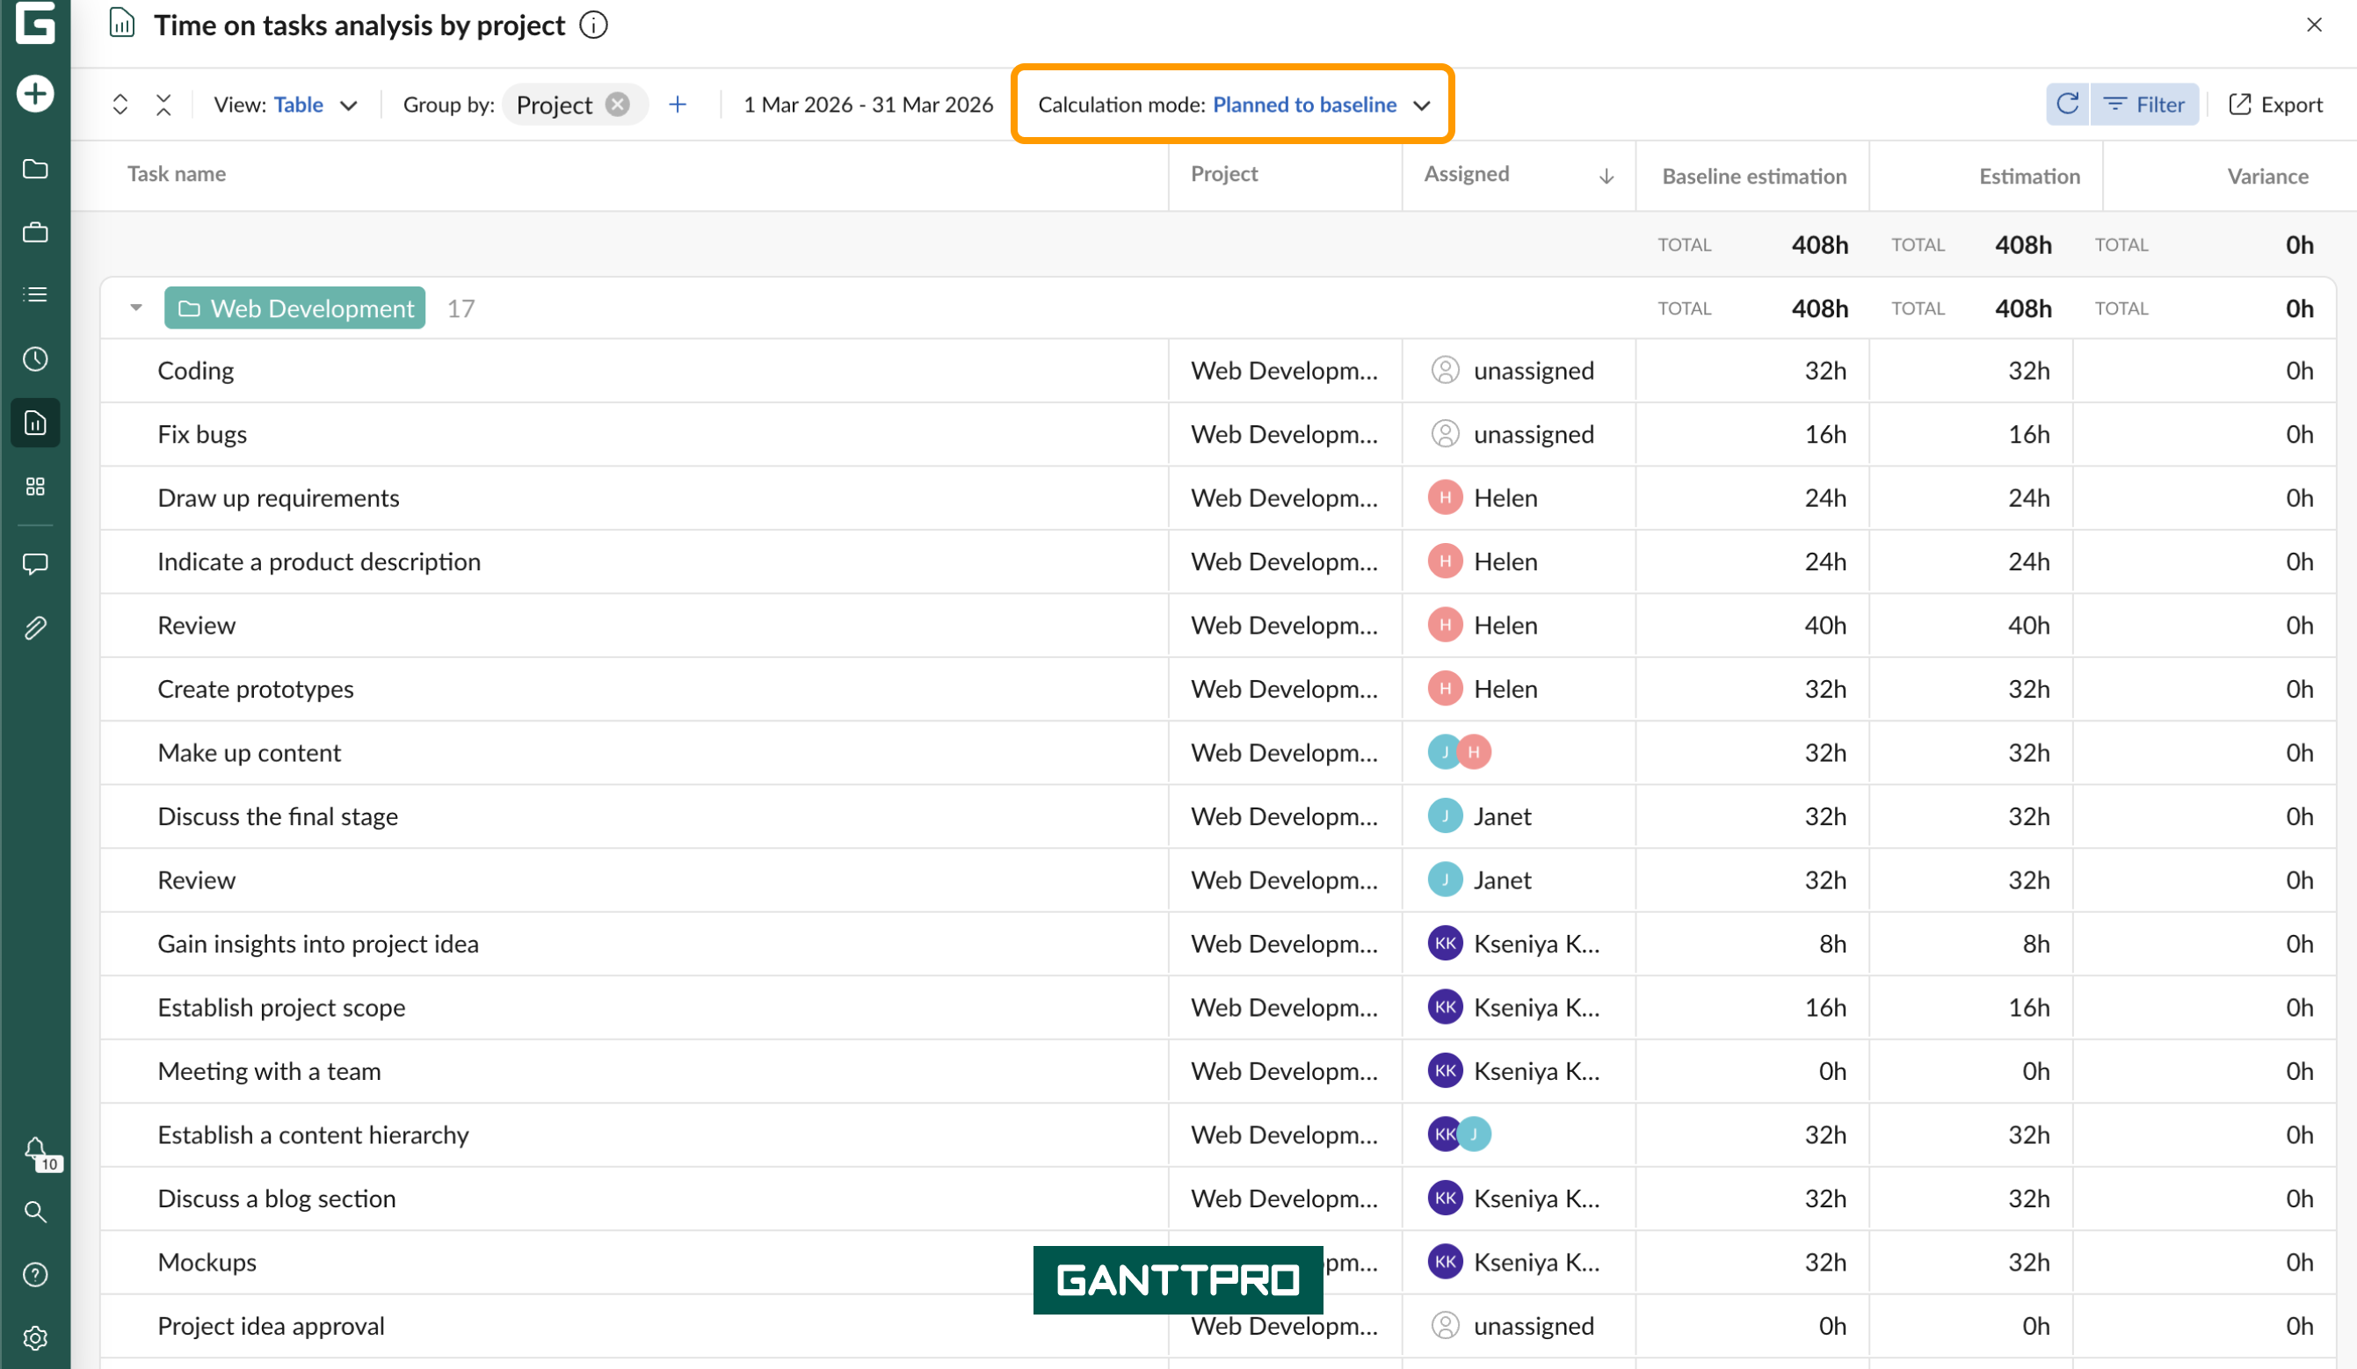Viewport: 2357px width, 1369px height.
Task: Collapse the Web Development project group
Action: point(134,307)
